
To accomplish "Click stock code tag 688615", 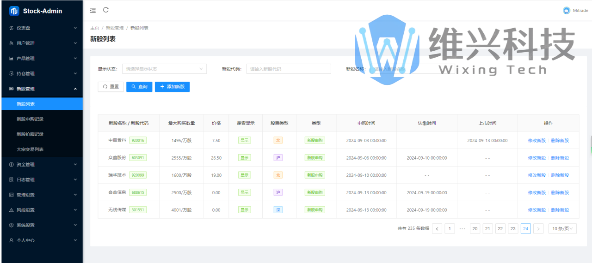I will tap(138, 192).
